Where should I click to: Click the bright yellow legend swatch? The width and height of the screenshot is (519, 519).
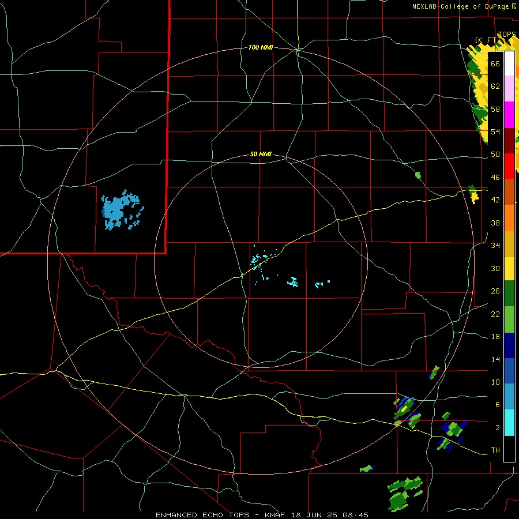coord(509,268)
